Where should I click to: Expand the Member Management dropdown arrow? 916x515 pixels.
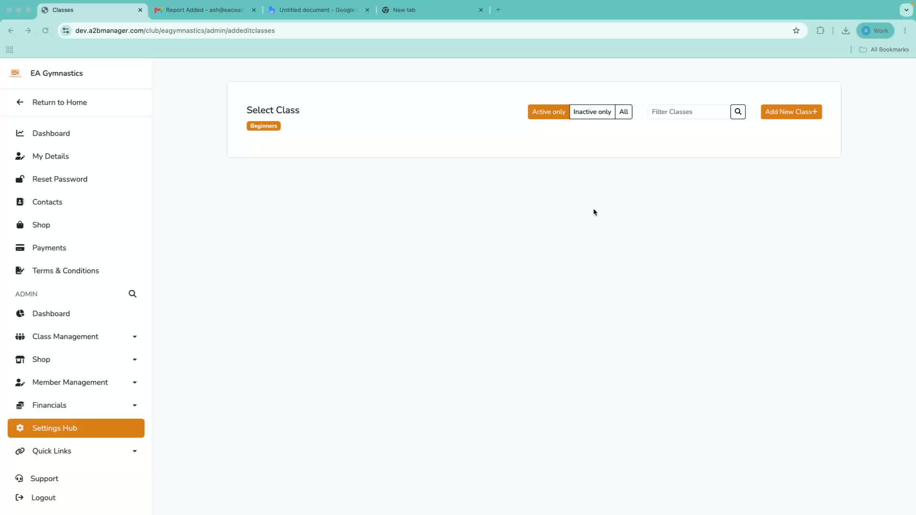(x=135, y=382)
